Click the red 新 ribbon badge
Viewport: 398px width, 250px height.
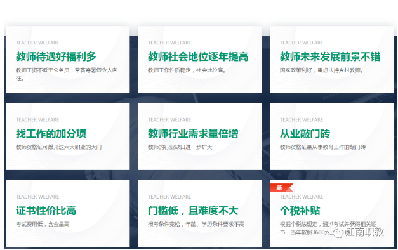tap(281, 188)
